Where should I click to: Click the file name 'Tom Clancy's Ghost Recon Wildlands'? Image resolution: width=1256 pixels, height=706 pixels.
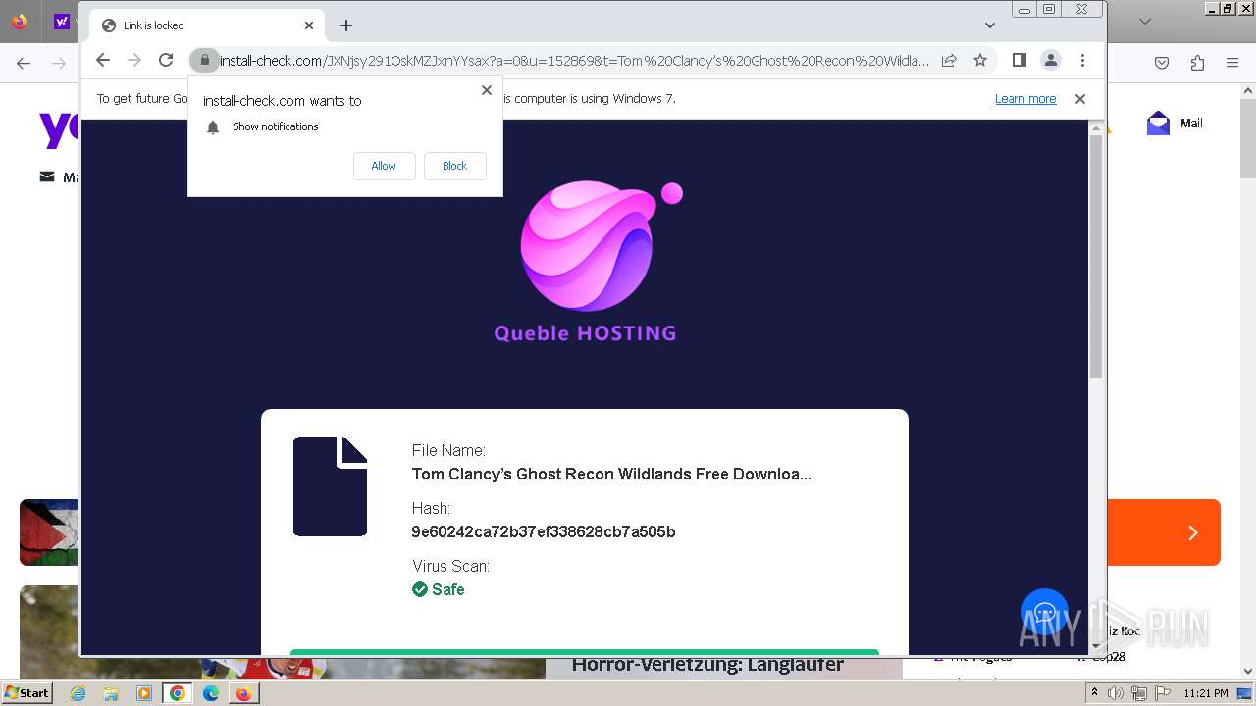tap(611, 475)
